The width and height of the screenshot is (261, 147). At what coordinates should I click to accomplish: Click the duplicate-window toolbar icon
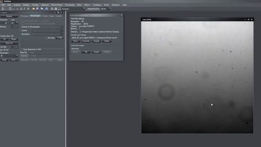pos(52,9)
